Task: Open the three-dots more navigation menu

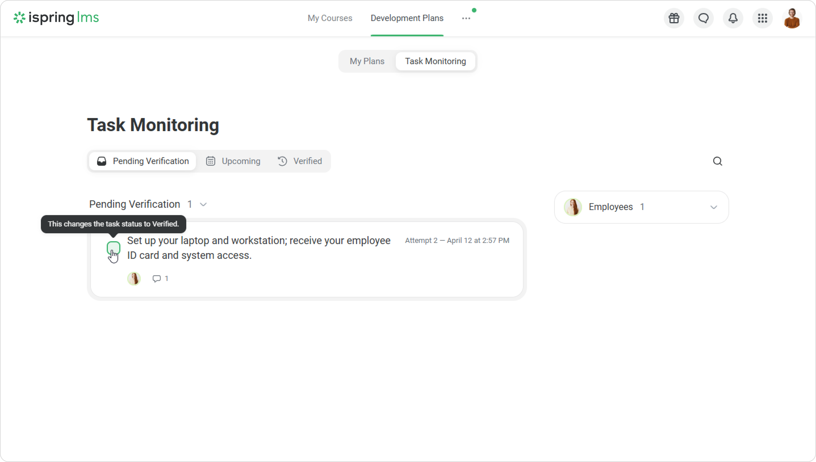Action: click(x=466, y=18)
